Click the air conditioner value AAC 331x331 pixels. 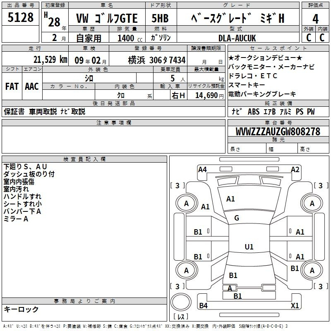coord(32,86)
